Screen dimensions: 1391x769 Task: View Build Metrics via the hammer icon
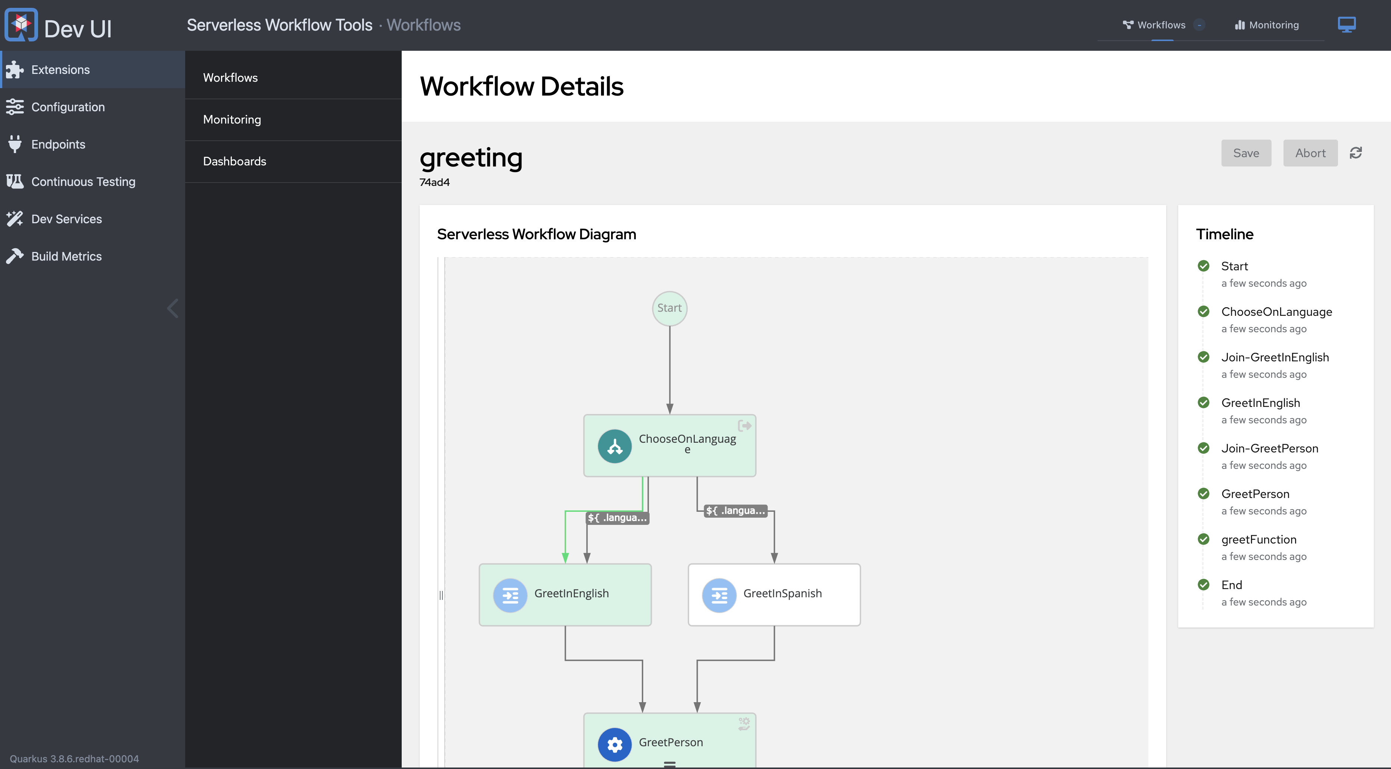15,255
